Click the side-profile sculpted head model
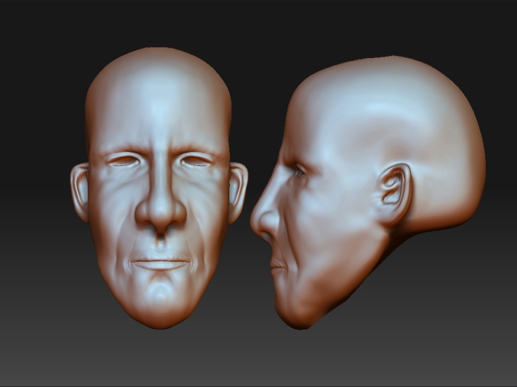517x387 pixels. pyautogui.click(x=368, y=192)
